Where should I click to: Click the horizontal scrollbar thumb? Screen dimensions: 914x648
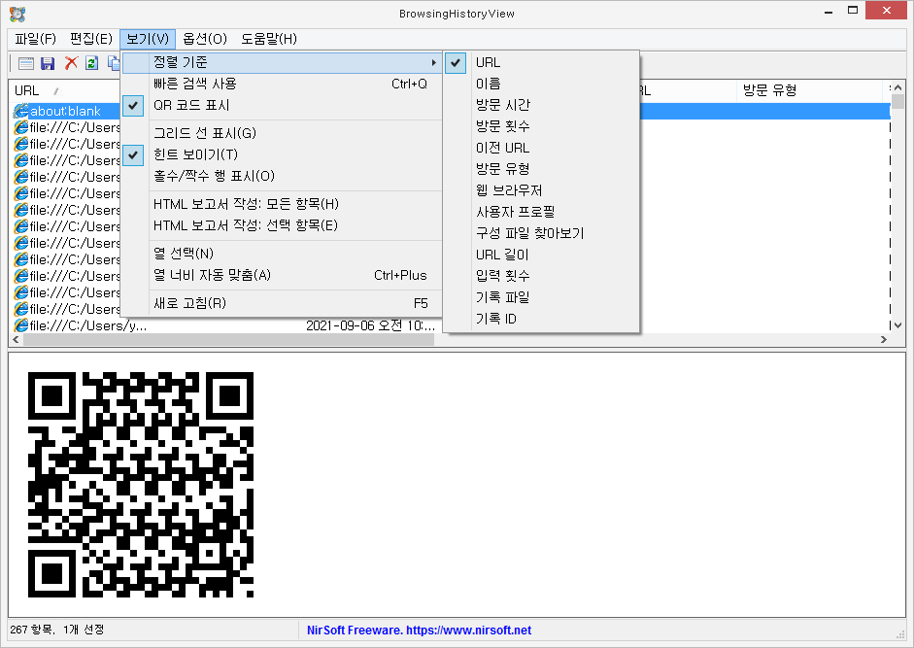[x=228, y=339]
